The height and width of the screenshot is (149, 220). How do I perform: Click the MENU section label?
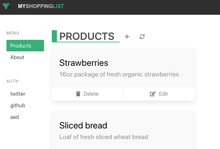click(x=13, y=33)
